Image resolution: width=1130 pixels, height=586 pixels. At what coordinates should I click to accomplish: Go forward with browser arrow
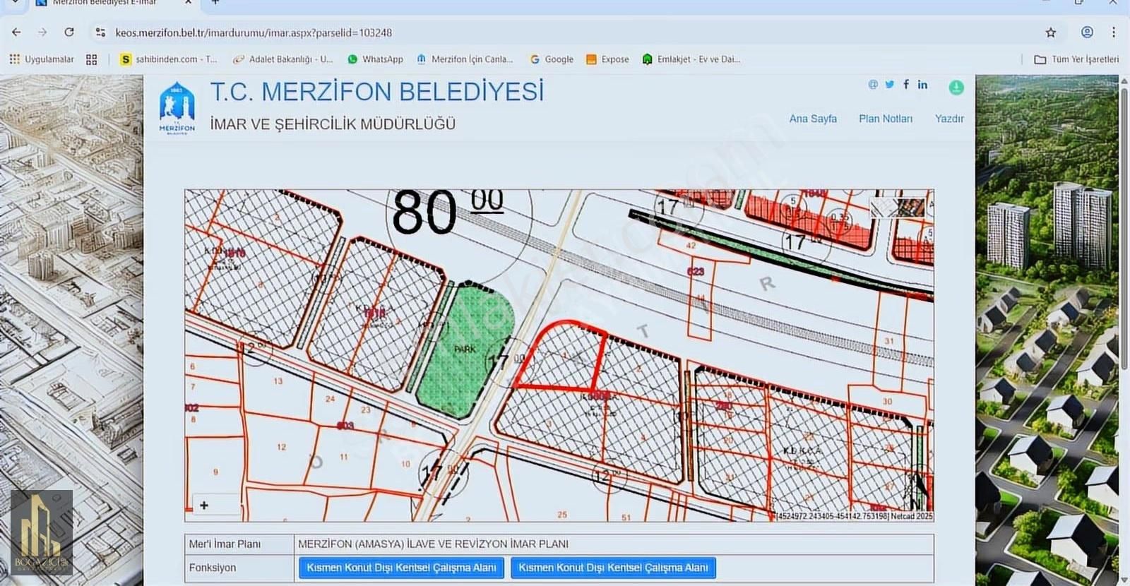(42, 32)
